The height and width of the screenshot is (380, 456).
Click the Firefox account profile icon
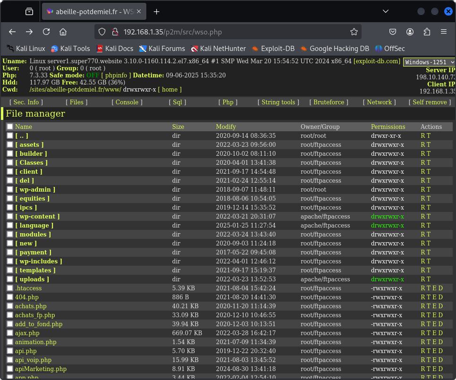(x=410, y=32)
